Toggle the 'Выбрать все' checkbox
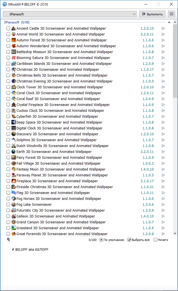The width and height of the screenshot is (178, 291). click(x=129, y=240)
